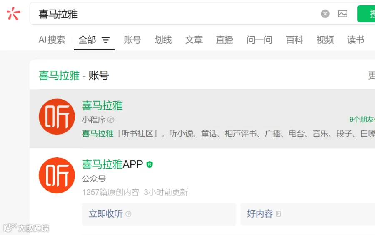The width and height of the screenshot is (375, 235).
Task: Open the 好内容 shortcut
Action: click(x=307, y=214)
